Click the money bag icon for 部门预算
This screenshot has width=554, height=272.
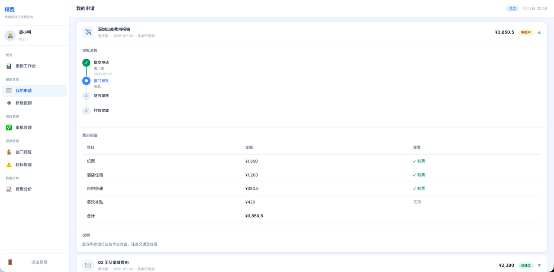(9, 152)
